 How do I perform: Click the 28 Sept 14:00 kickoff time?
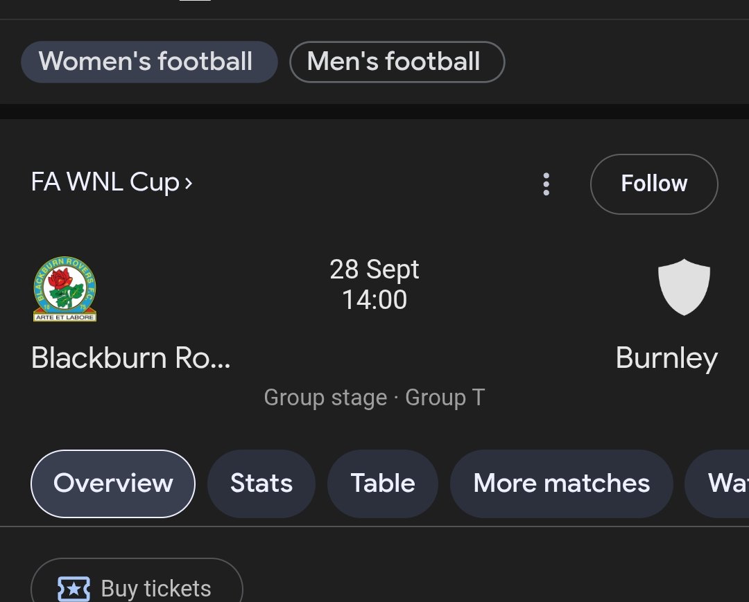pyautogui.click(x=374, y=284)
